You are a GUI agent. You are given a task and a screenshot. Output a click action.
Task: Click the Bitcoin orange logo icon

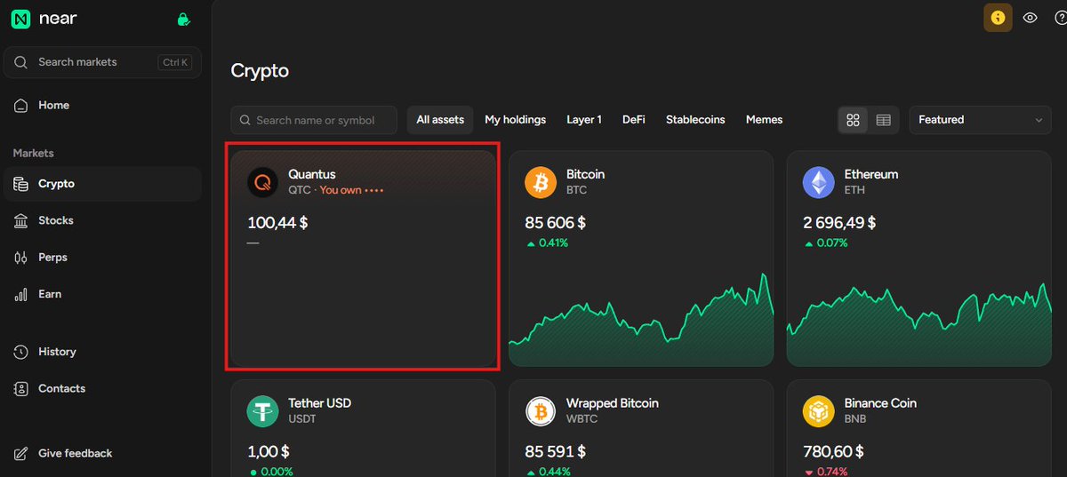541,182
